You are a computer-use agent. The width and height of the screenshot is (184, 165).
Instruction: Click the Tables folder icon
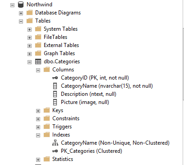click(x=29, y=21)
